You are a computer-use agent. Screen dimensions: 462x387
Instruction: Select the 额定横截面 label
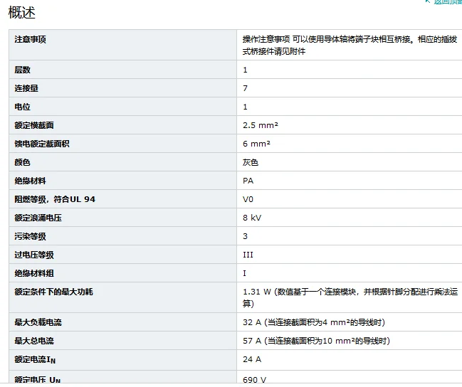tap(34, 125)
